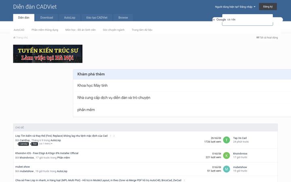291x182 pixels.
Task: Jump to page 2 of Lisp Tìm kiếm topic
Action: tap(114, 136)
